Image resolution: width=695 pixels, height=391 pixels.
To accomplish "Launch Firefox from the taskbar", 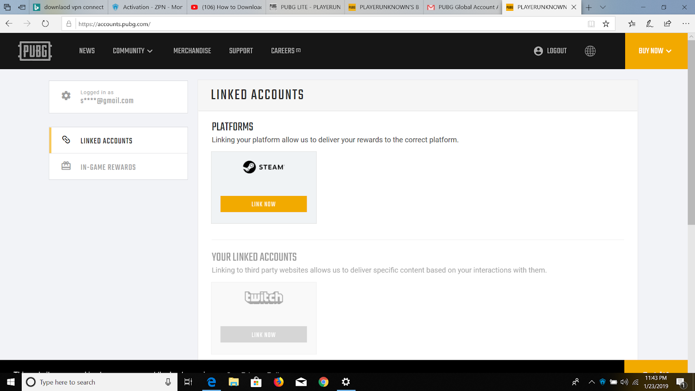I will [x=278, y=382].
